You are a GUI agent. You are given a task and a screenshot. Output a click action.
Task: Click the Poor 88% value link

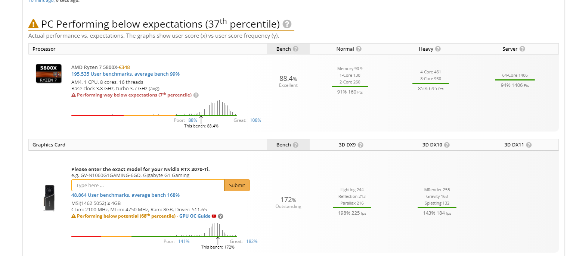coord(193,120)
